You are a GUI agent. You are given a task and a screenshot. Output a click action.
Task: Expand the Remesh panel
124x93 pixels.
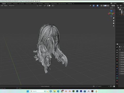[122, 69]
